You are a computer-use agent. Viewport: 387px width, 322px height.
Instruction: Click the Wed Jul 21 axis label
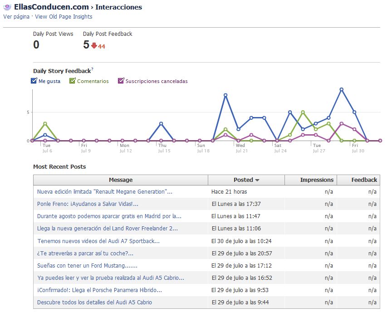pyautogui.click(x=241, y=148)
